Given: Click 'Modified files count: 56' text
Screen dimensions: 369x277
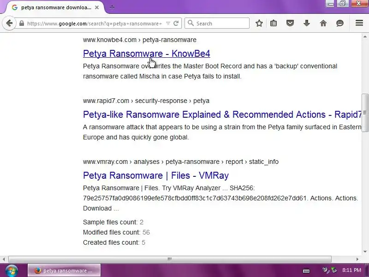Looking at the screenshot, I should click(116, 232).
